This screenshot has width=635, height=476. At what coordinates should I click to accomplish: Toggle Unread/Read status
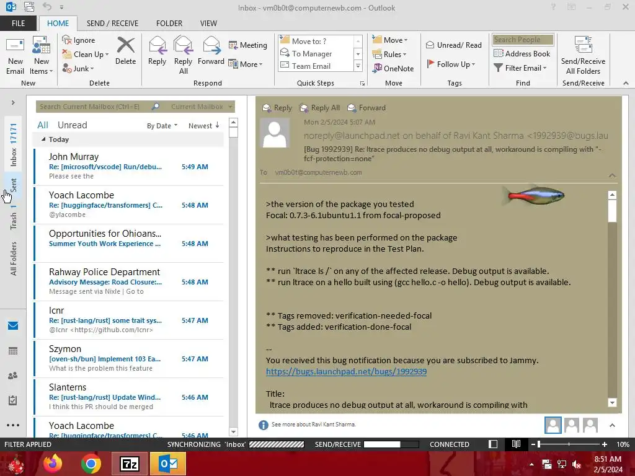(x=453, y=45)
